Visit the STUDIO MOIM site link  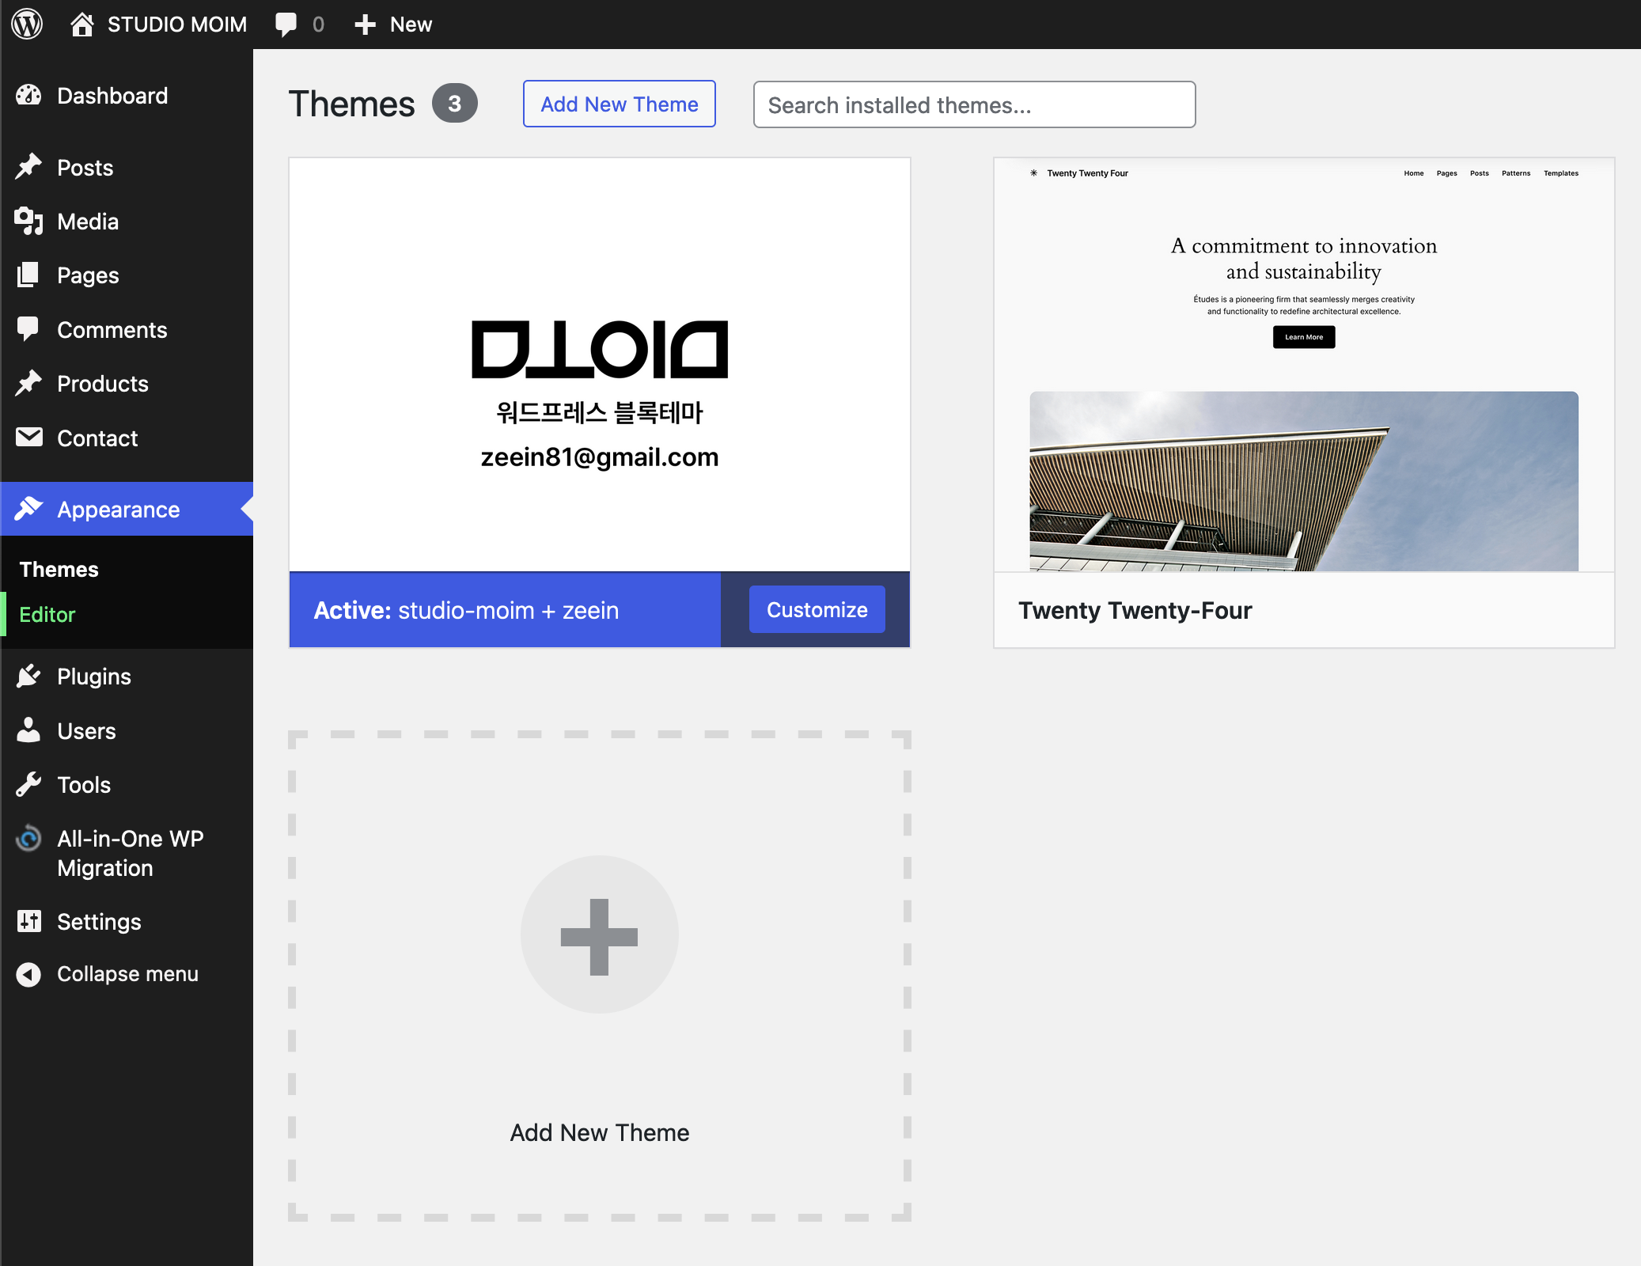click(158, 25)
